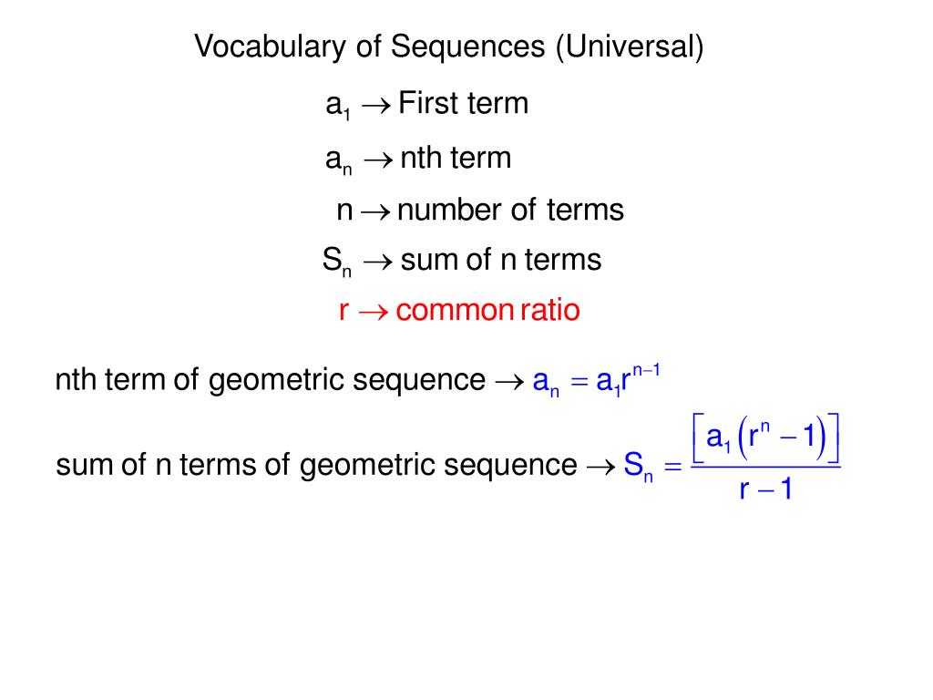Select 'nth term of geometric sequence' label
Screen dimensions: 933x700
(270, 380)
